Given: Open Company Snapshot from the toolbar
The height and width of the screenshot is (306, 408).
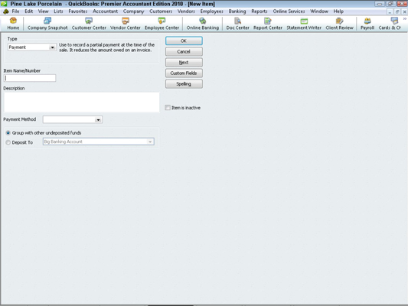Looking at the screenshot, I should click(47, 24).
